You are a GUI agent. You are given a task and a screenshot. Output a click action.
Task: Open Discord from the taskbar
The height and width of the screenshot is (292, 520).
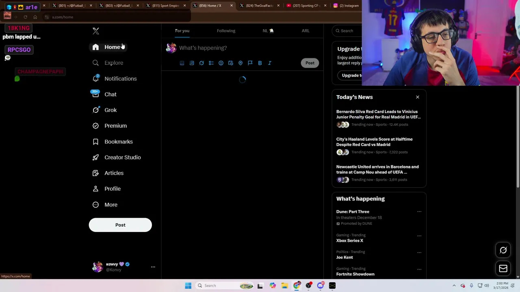click(321, 286)
